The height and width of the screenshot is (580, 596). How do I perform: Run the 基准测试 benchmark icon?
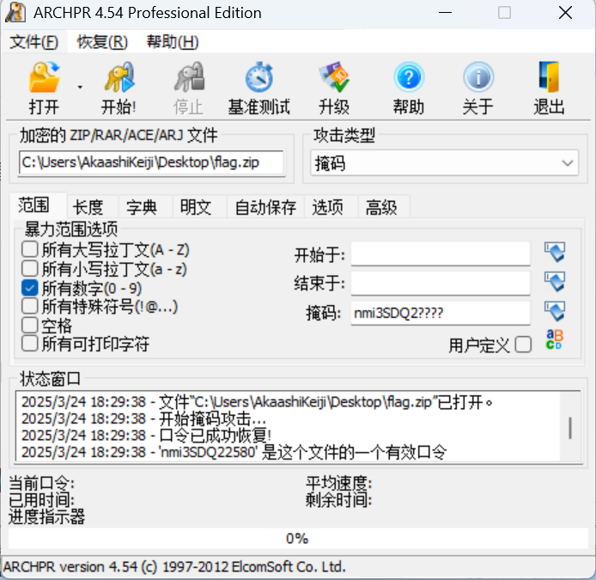coord(259,77)
